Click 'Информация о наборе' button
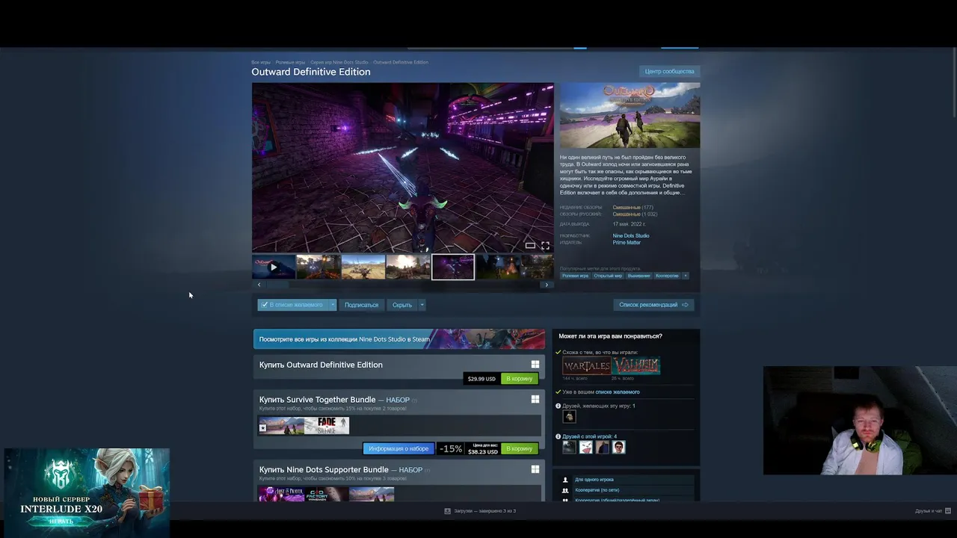Image resolution: width=957 pixels, height=538 pixels. point(399,449)
